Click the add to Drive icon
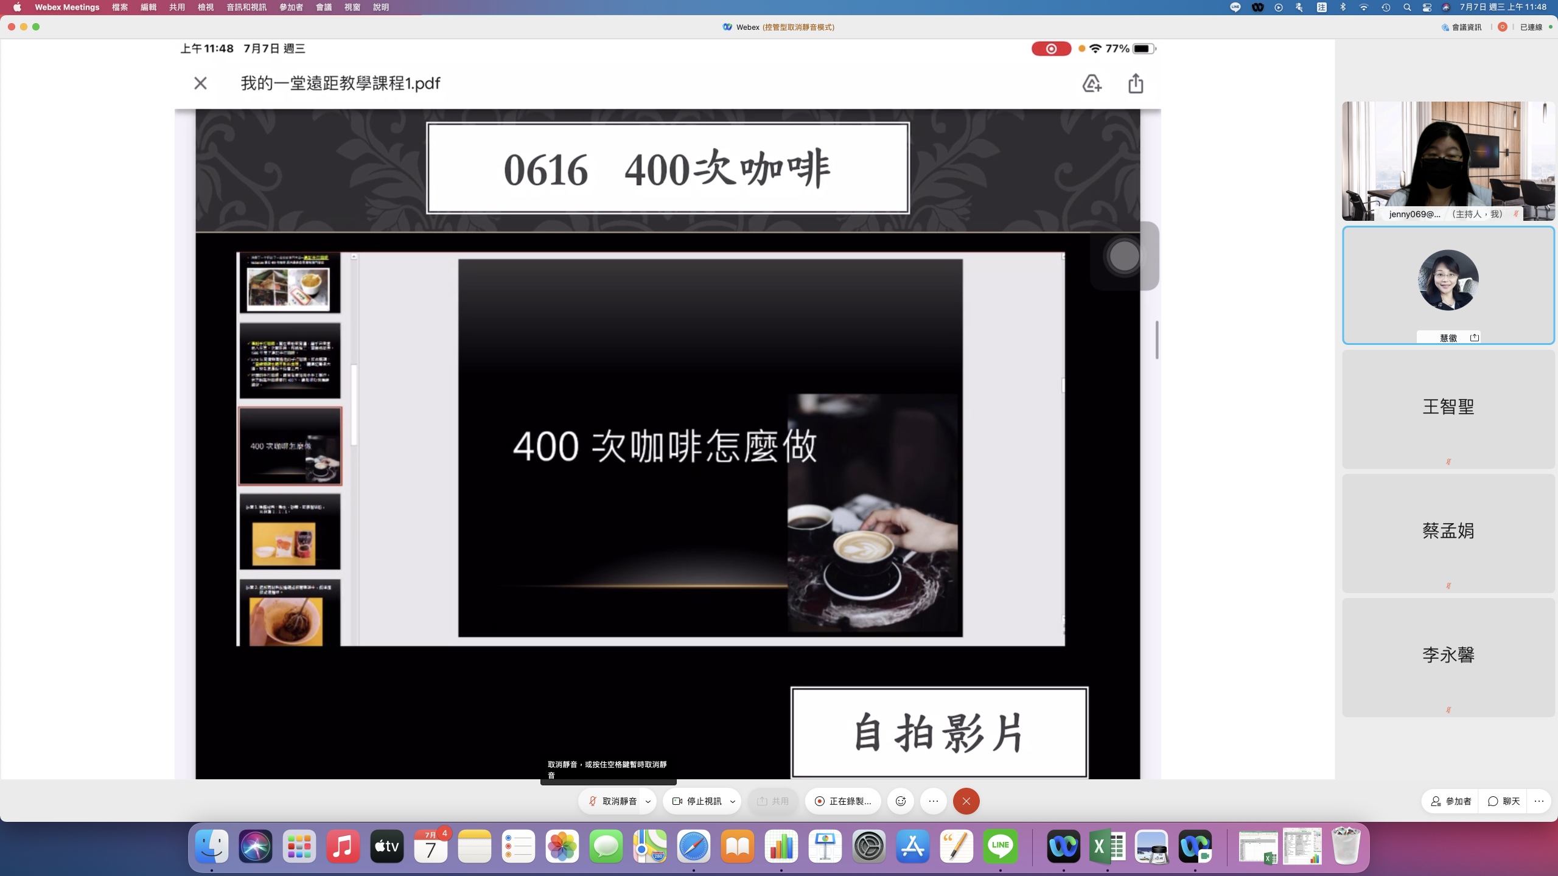1558x876 pixels. [1092, 83]
